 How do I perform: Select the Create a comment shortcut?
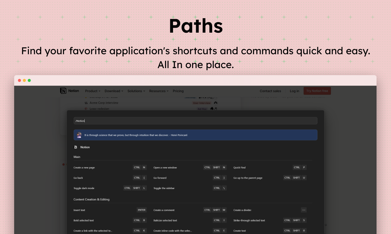pos(190,210)
